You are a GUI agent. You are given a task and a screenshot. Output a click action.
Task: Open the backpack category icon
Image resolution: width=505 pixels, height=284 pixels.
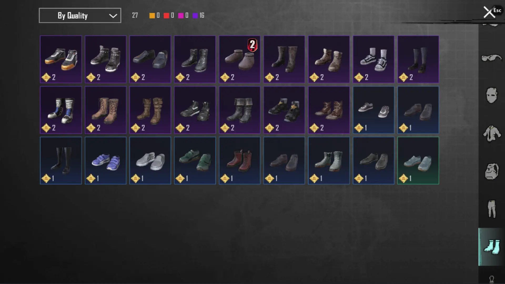click(491, 171)
